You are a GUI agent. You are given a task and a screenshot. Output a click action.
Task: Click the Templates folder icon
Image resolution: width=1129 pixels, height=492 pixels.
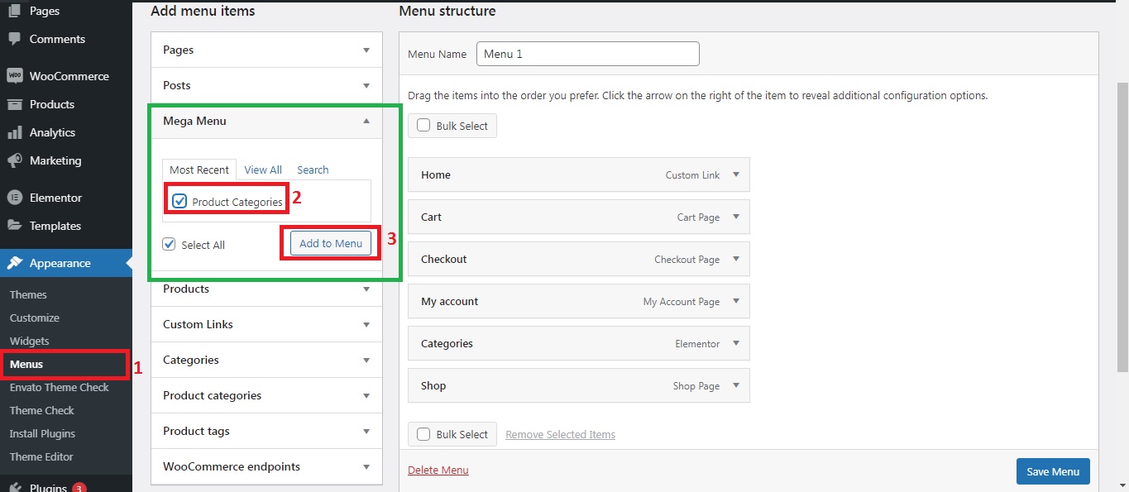click(x=14, y=226)
